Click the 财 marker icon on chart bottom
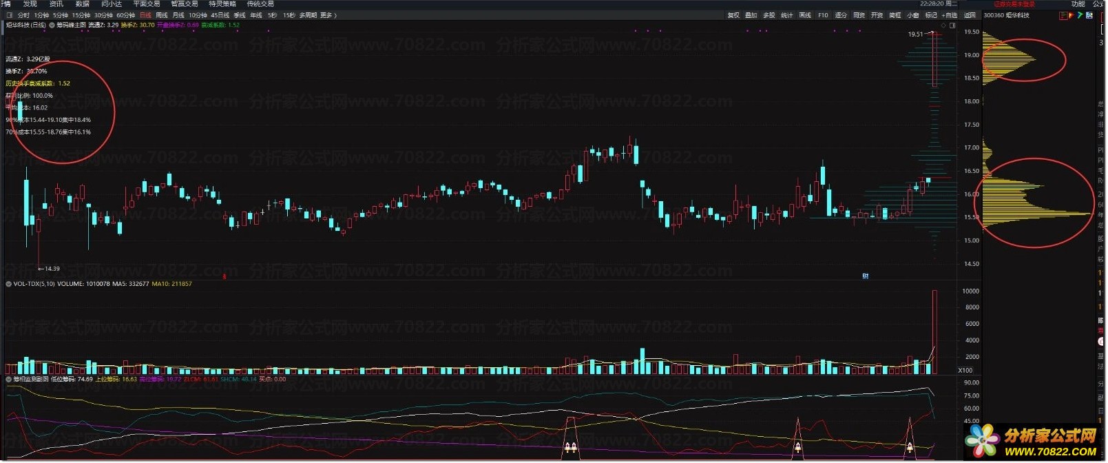The width and height of the screenshot is (1108, 463). coord(866,276)
